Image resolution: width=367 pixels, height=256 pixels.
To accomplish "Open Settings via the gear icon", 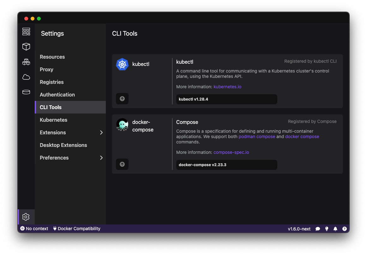I will 26,217.
